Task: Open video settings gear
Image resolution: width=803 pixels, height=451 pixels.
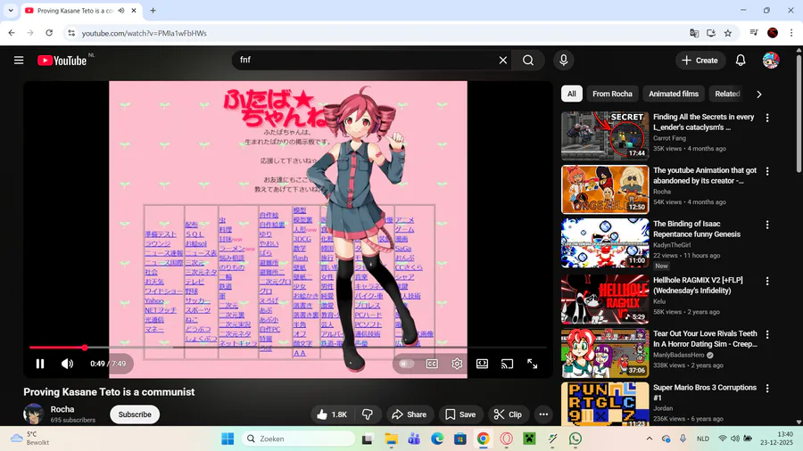Action: (x=457, y=364)
